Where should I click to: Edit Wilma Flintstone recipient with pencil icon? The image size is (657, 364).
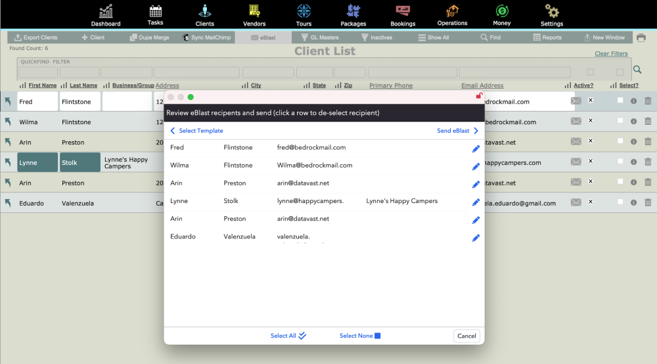[x=476, y=167]
